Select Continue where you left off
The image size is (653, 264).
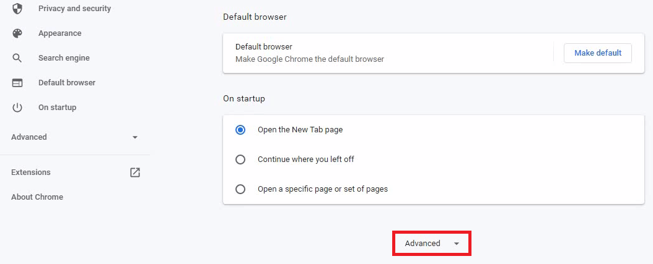pyautogui.click(x=240, y=160)
